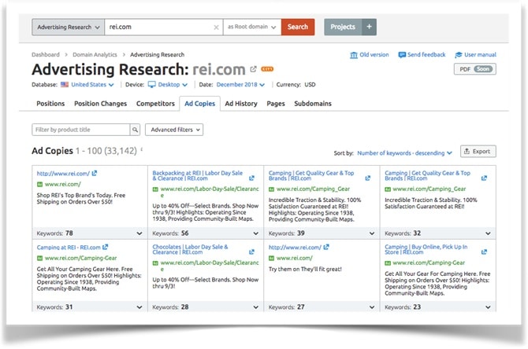Expand Keywords: 27 chevron

click(372, 307)
